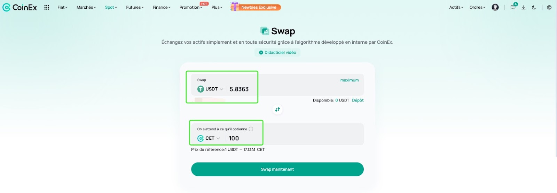Viewport: 557px width, 193px height.
Task: Open the language globe icon
Action: [549, 7]
